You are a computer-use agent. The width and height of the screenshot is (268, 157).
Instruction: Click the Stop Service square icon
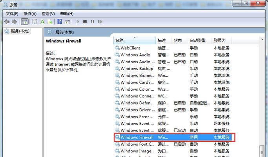[x=85, y=22]
